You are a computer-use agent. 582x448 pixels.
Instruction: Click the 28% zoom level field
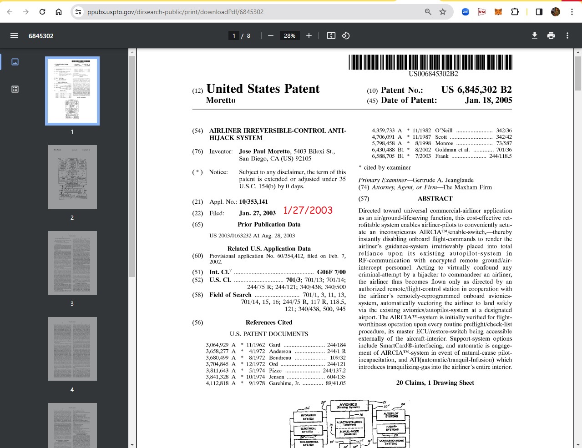289,35
